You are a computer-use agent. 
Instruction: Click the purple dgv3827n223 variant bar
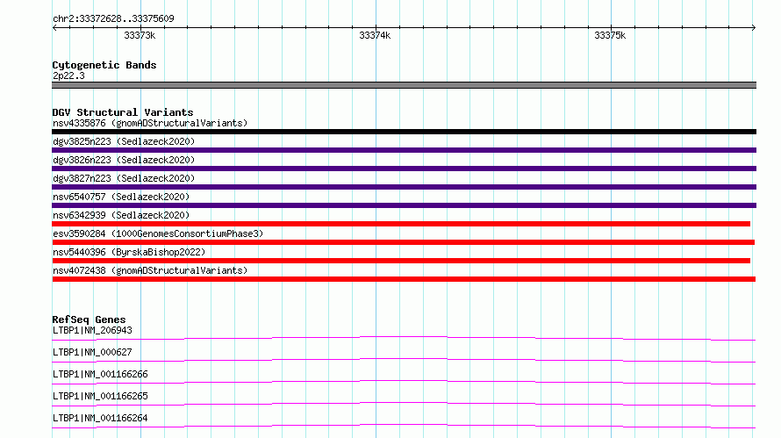tap(404, 187)
